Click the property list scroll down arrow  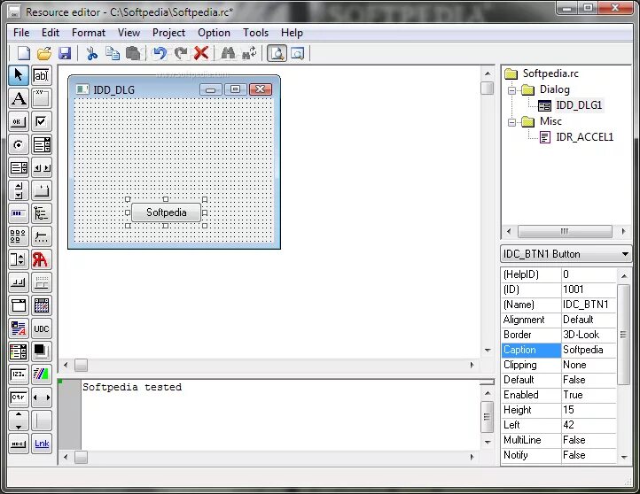pos(624,458)
